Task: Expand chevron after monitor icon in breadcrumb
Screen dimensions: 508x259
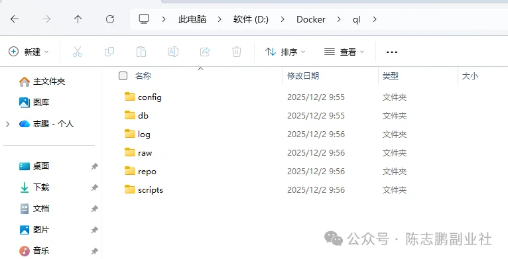Action: coord(164,19)
